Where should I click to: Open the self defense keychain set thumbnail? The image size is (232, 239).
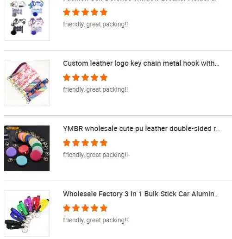tap(27, 20)
